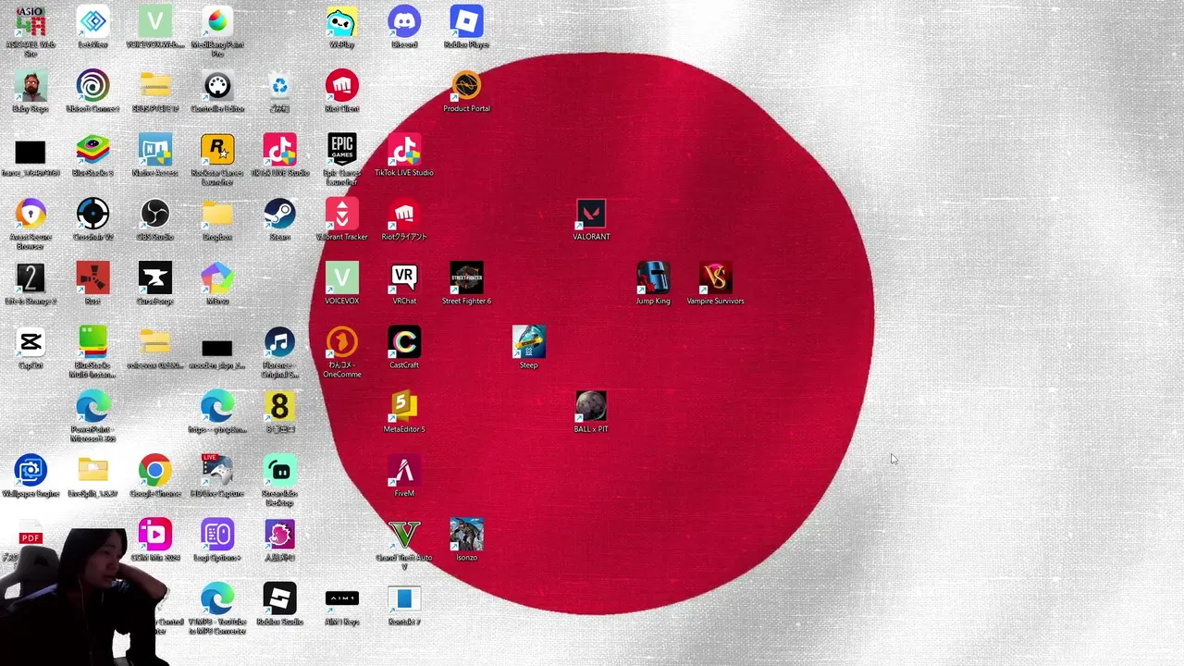Open the Vampire Survivors shortcut
The image size is (1184, 666).
pyautogui.click(x=715, y=278)
